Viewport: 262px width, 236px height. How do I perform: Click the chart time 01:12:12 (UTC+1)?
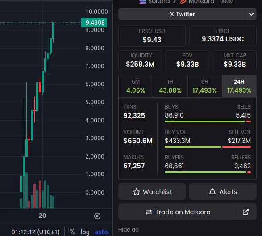tap(35, 232)
